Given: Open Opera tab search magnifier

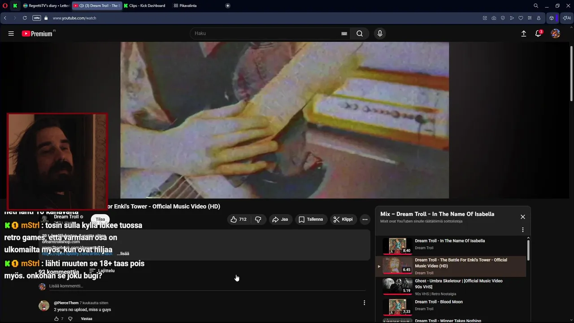Looking at the screenshot, I should tap(536, 6).
